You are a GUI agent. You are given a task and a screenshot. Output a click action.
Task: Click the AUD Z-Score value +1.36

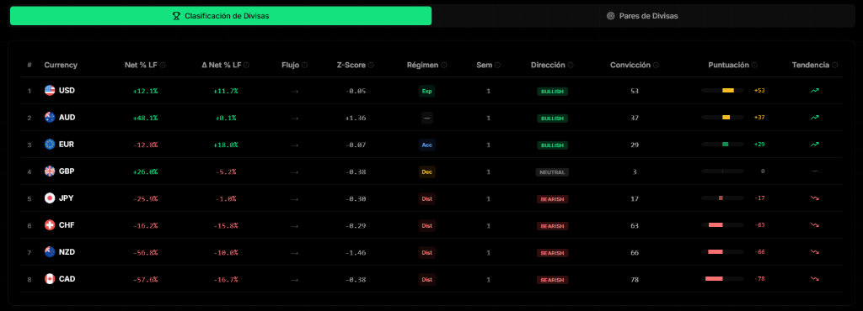(x=356, y=118)
